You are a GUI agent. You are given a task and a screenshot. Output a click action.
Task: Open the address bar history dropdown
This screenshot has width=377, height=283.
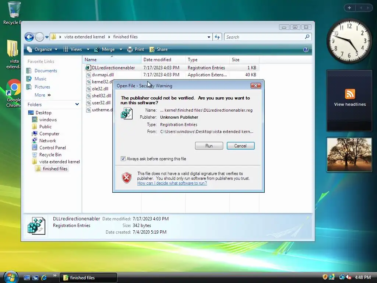[209, 37]
